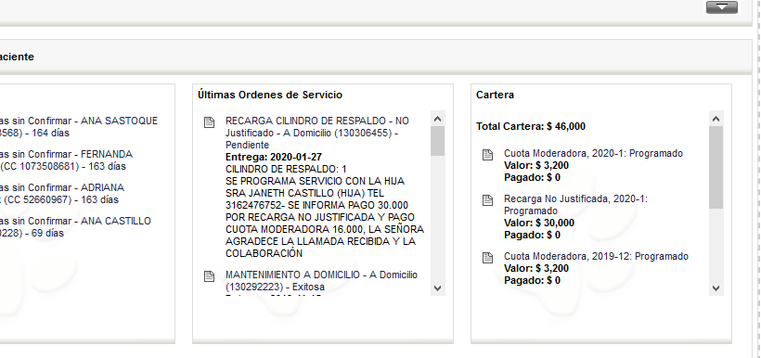The height and width of the screenshot is (358, 761).
Task: Click document icon next to Cuota Moderadora 2019-12
Action: click(488, 258)
